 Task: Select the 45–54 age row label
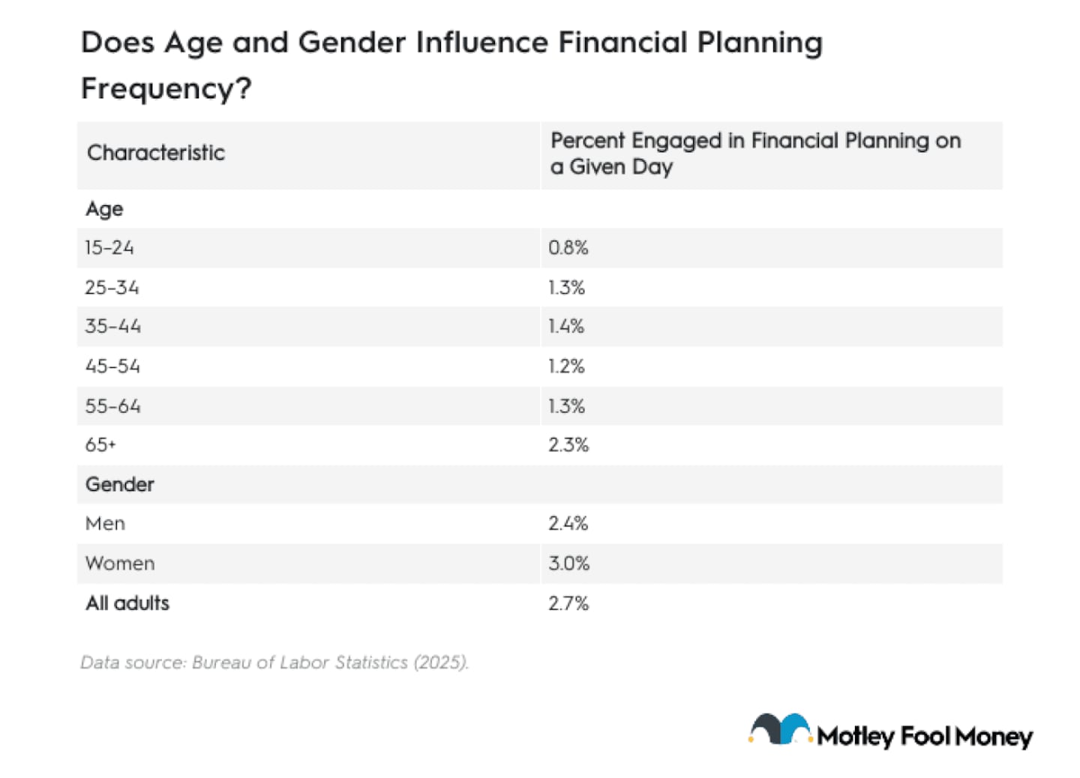click(x=112, y=367)
